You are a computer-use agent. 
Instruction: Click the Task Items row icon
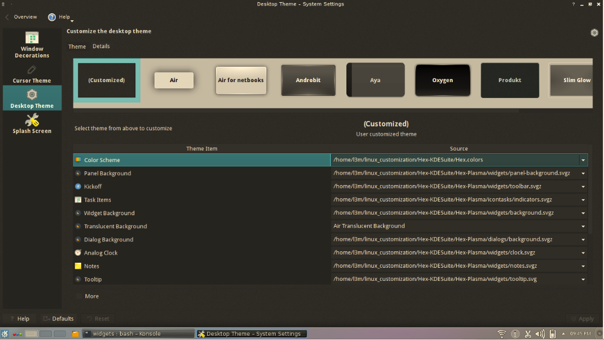click(x=78, y=200)
